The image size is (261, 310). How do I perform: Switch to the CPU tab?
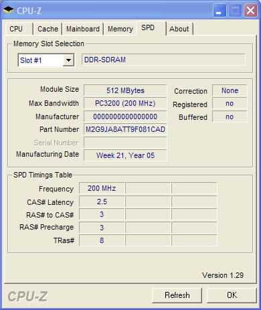click(x=19, y=29)
